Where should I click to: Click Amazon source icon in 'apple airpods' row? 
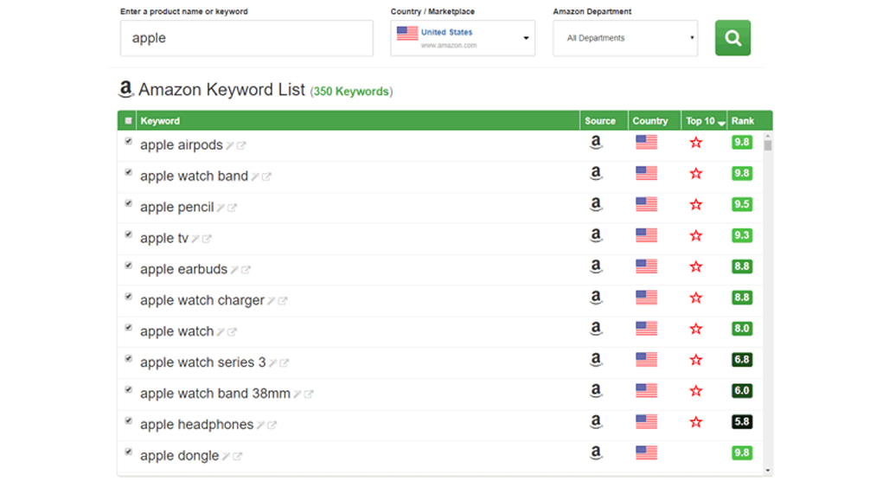click(x=596, y=142)
